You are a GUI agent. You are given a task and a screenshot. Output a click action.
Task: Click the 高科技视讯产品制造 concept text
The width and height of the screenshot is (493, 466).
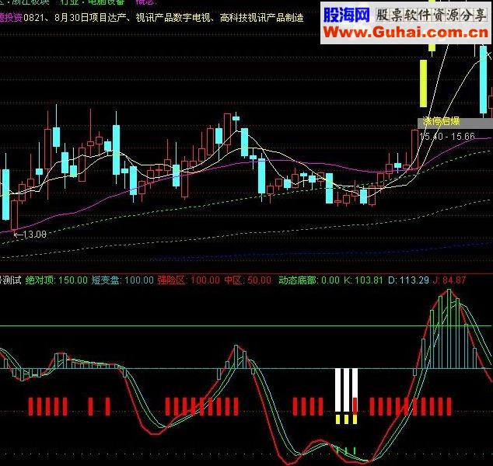pos(261,18)
